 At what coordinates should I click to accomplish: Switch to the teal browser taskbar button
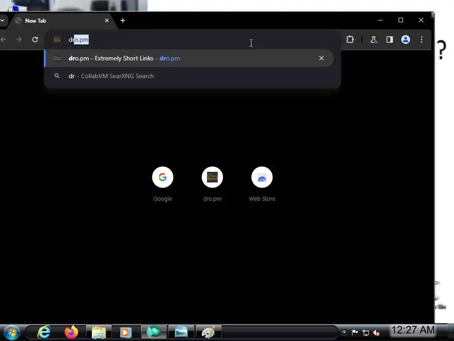(153, 332)
